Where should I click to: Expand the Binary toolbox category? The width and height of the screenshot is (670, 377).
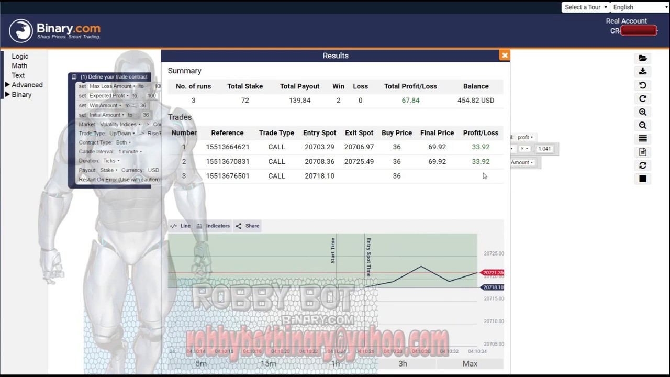(21, 95)
